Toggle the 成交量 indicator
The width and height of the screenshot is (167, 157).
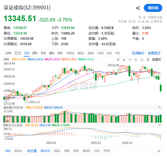coord(32,151)
